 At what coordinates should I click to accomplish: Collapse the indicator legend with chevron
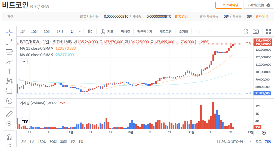click(24, 62)
